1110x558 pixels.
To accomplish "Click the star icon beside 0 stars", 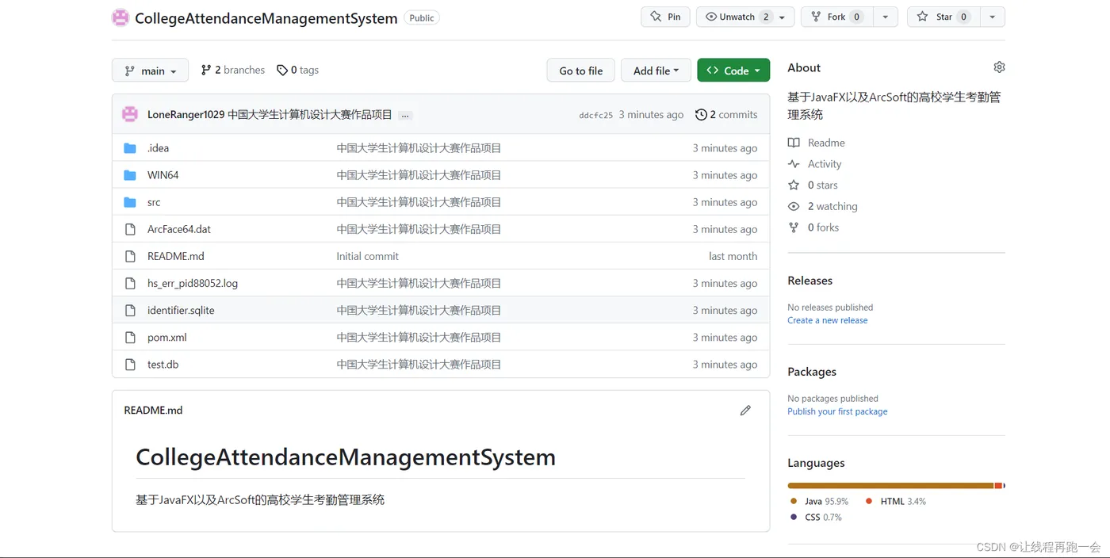I will 794,185.
